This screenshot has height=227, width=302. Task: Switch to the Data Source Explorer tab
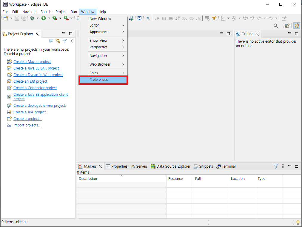(171, 166)
